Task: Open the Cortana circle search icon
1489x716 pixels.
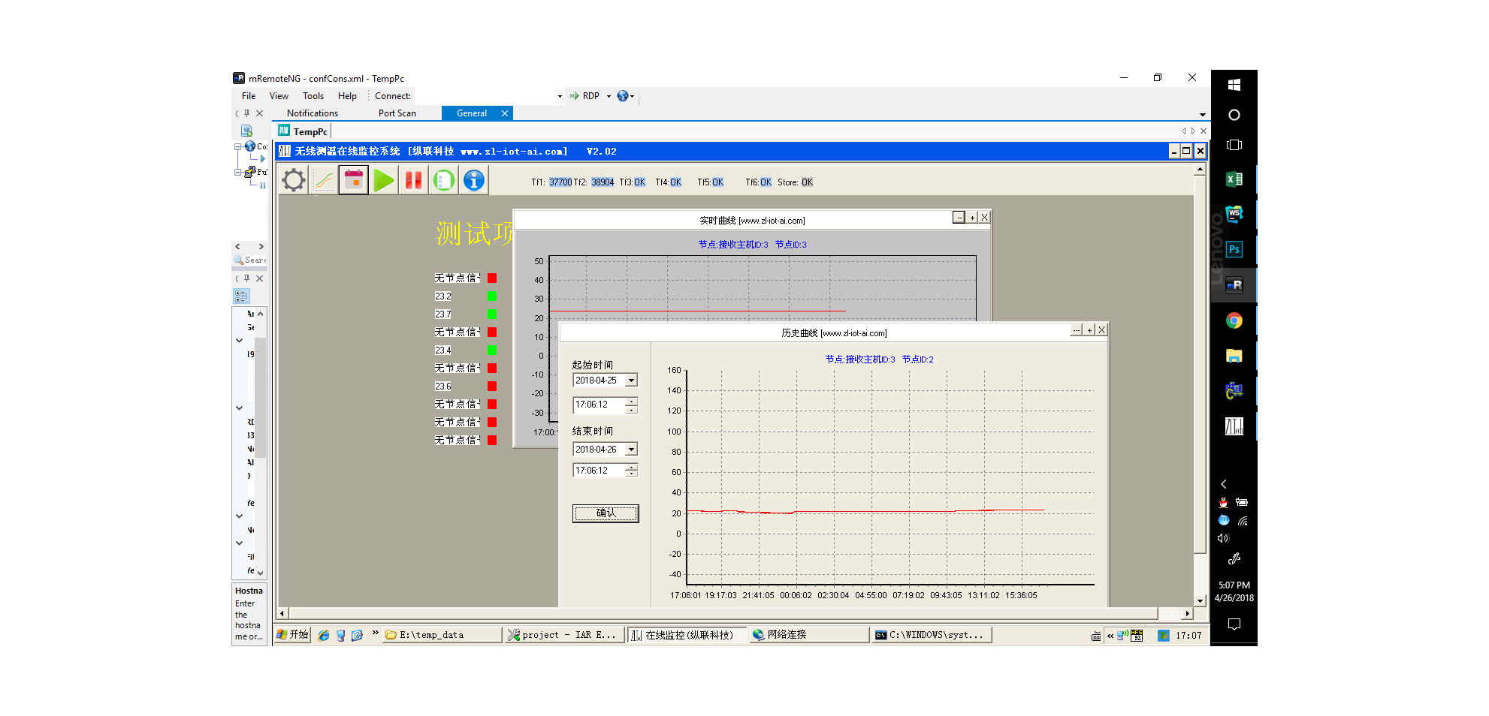Action: pos(1234,115)
